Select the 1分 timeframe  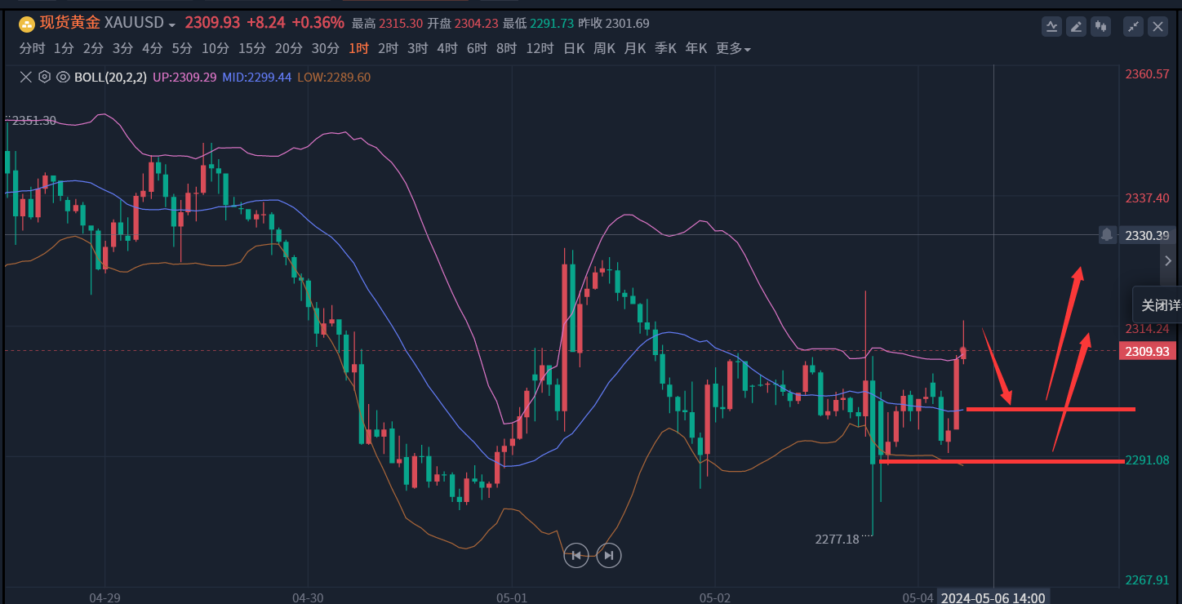pos(64,49)
